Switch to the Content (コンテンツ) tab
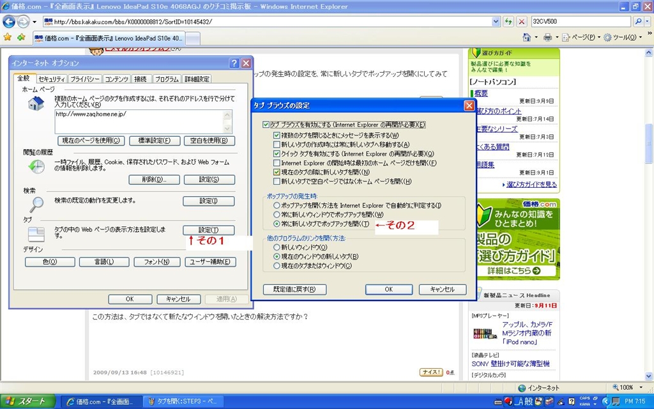The image size is (654, 409). [x=117, y=79]
